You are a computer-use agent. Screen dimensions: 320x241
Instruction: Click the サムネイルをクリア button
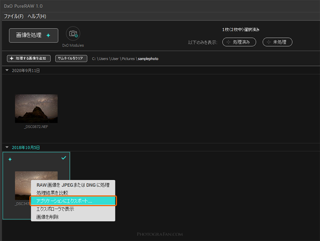click(71, 58)
